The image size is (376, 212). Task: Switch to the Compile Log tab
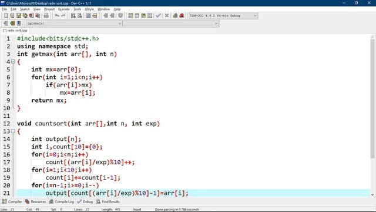pos(62,201)
